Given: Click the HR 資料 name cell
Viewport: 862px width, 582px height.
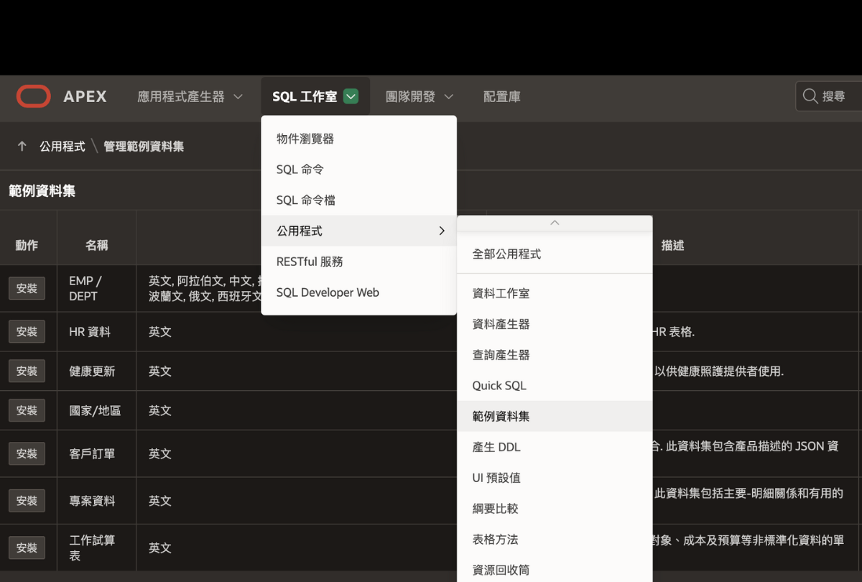Looking at the screenshot, I should tap(97, 332).
